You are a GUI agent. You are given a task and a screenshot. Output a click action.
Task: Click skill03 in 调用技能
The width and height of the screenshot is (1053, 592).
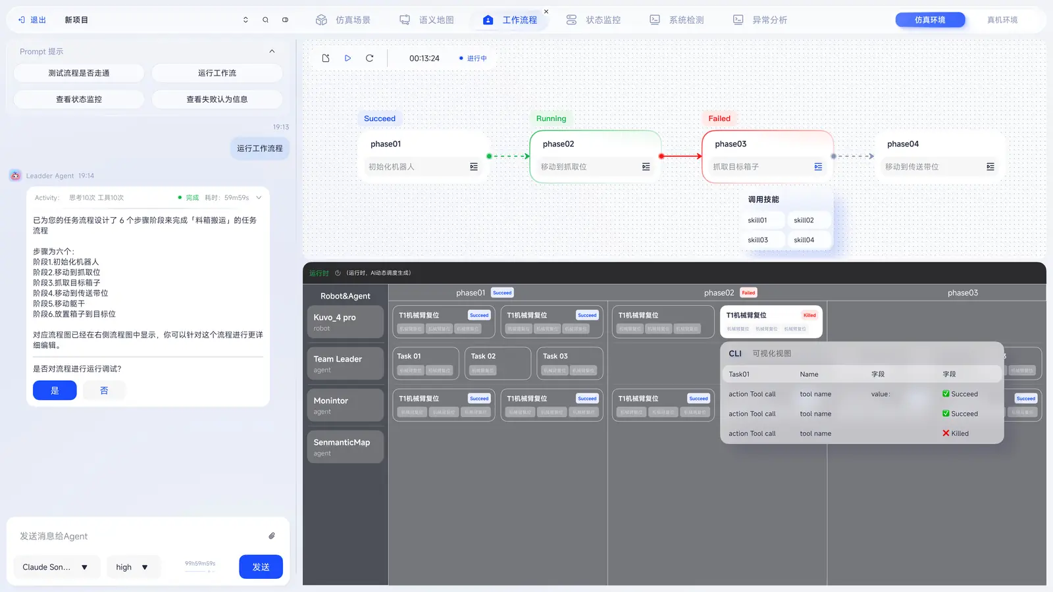[x=763, y=240]
